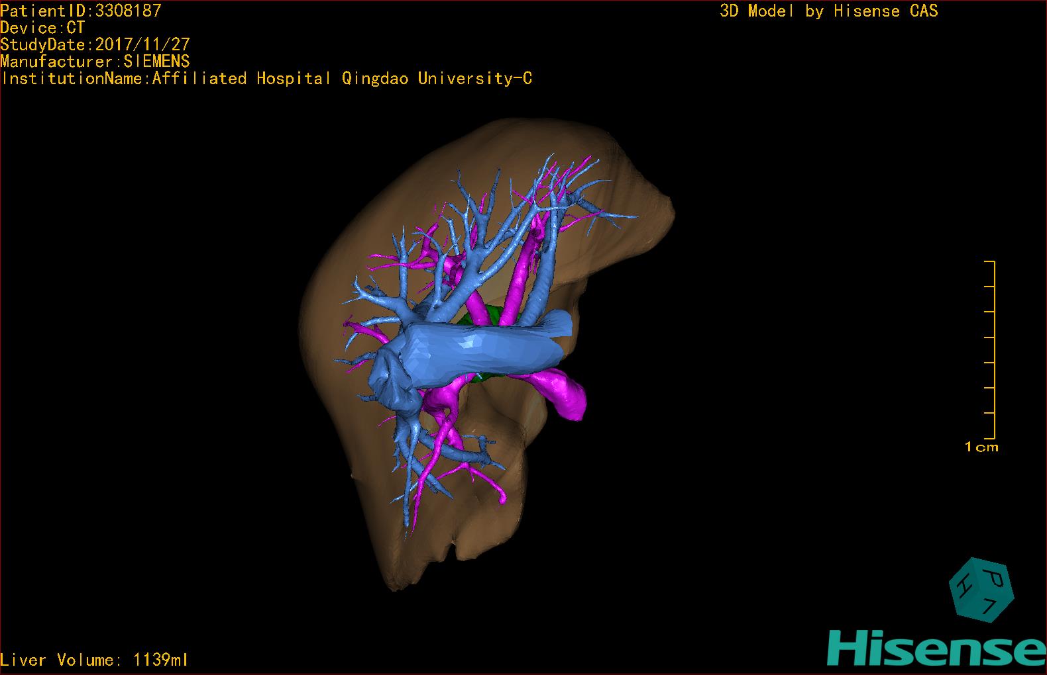Click '3D Model by Hisense CAS' title

pos(829,11)
